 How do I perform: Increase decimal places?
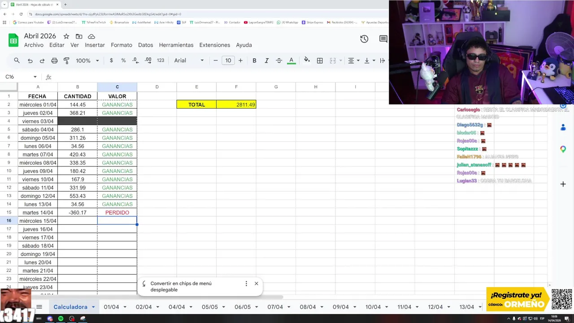(x=148, y=61)
